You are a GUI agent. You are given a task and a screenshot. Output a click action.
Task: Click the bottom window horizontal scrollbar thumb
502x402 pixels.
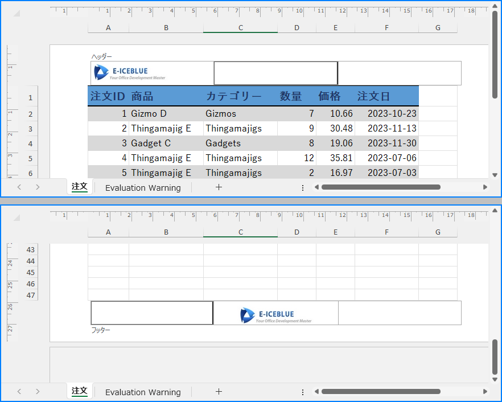click(381, 391)
